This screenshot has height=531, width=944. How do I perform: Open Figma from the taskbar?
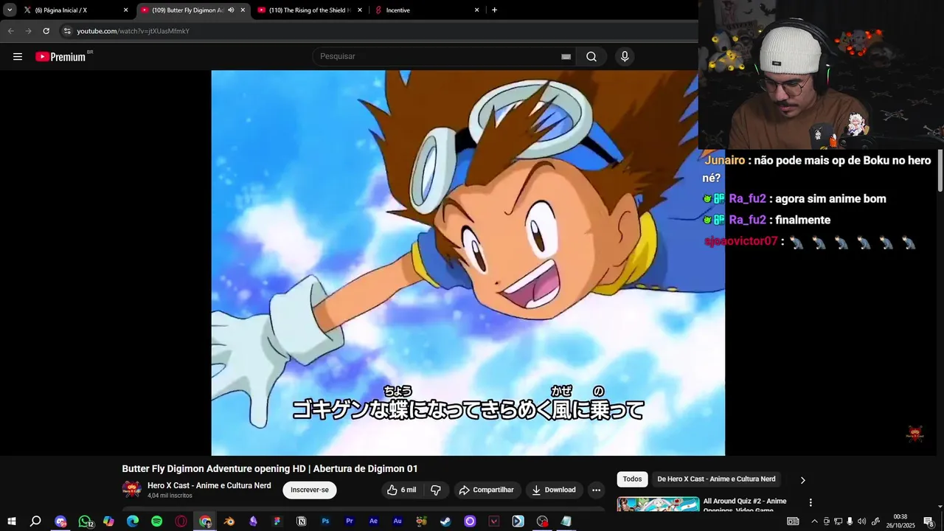277,521
